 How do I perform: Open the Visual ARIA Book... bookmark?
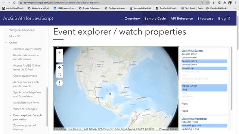217,8
